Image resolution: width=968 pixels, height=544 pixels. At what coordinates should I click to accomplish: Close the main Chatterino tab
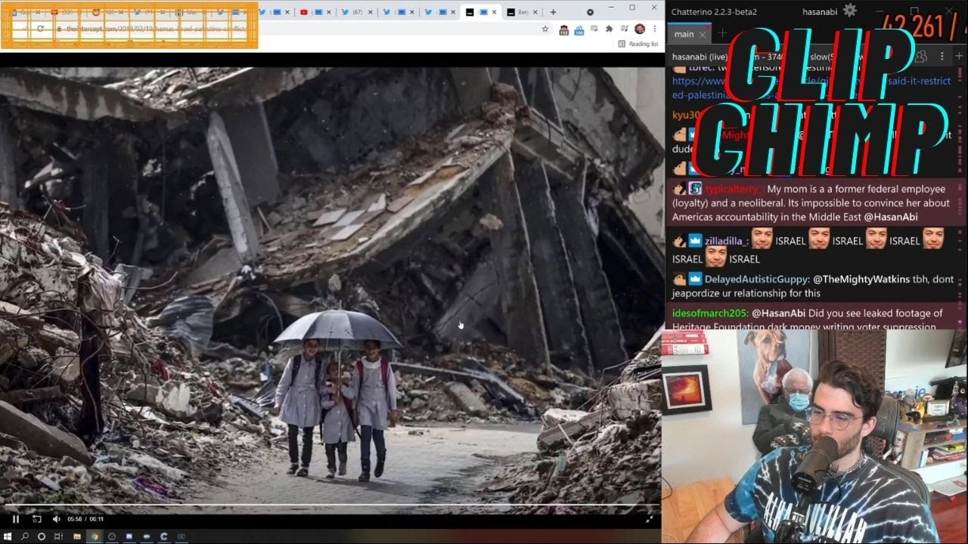click(703, 35)
